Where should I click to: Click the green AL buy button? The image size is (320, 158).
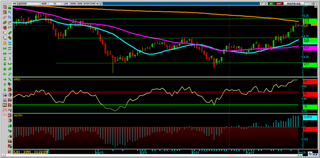(271, 3)
